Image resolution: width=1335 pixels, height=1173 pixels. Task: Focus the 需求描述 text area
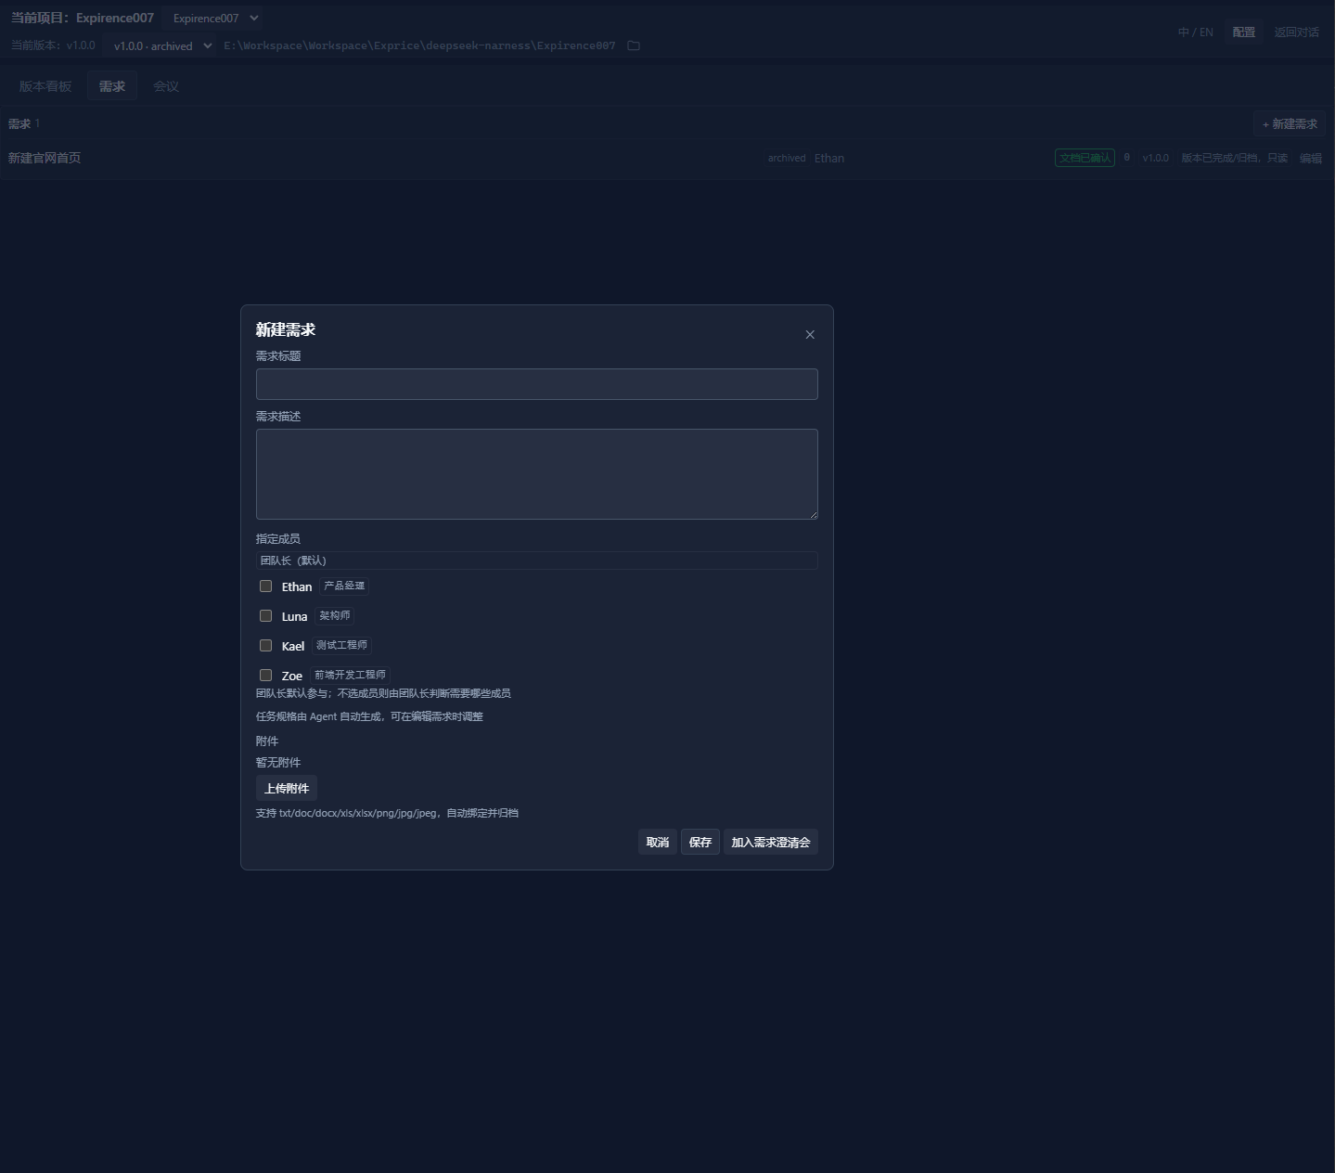tap(537, 474)
